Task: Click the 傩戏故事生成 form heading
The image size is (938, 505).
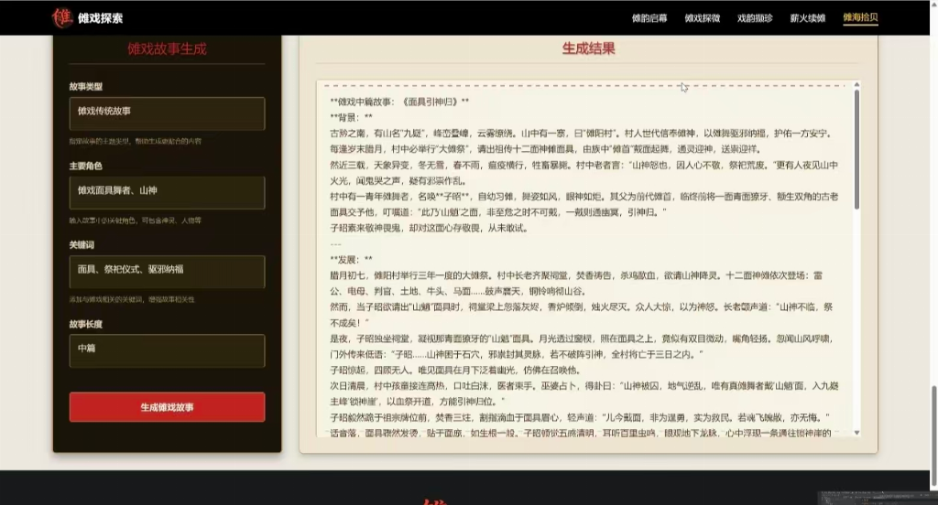Action: tap(167, 49)
